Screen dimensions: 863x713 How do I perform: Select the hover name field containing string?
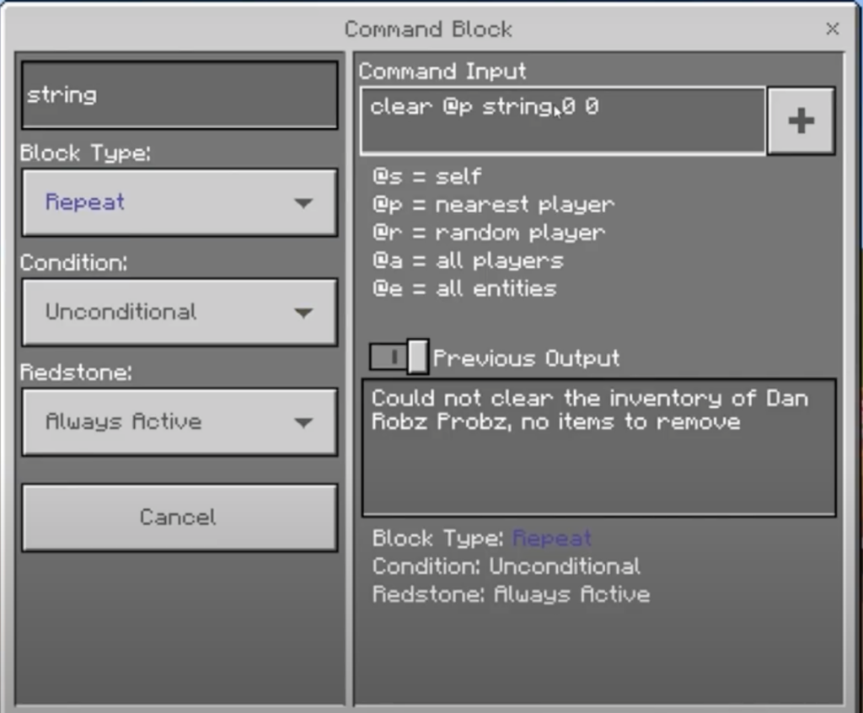coord(179,94)
